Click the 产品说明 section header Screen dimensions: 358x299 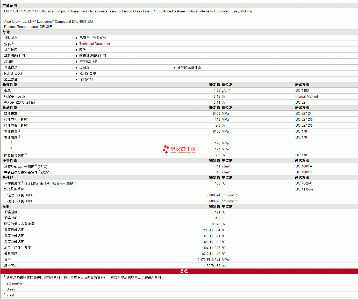coord(10,5)
